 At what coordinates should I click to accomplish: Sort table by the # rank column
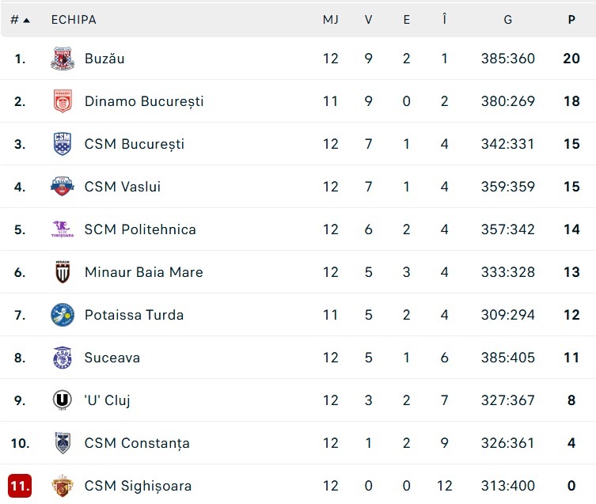tap(20, 19)
